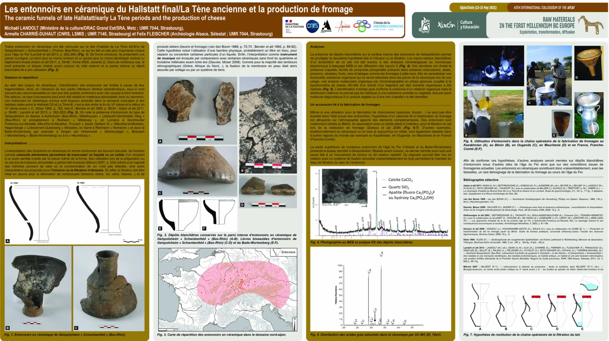Click Fig. 1 photo C of funnel with neck

click(x=109, y=288)
